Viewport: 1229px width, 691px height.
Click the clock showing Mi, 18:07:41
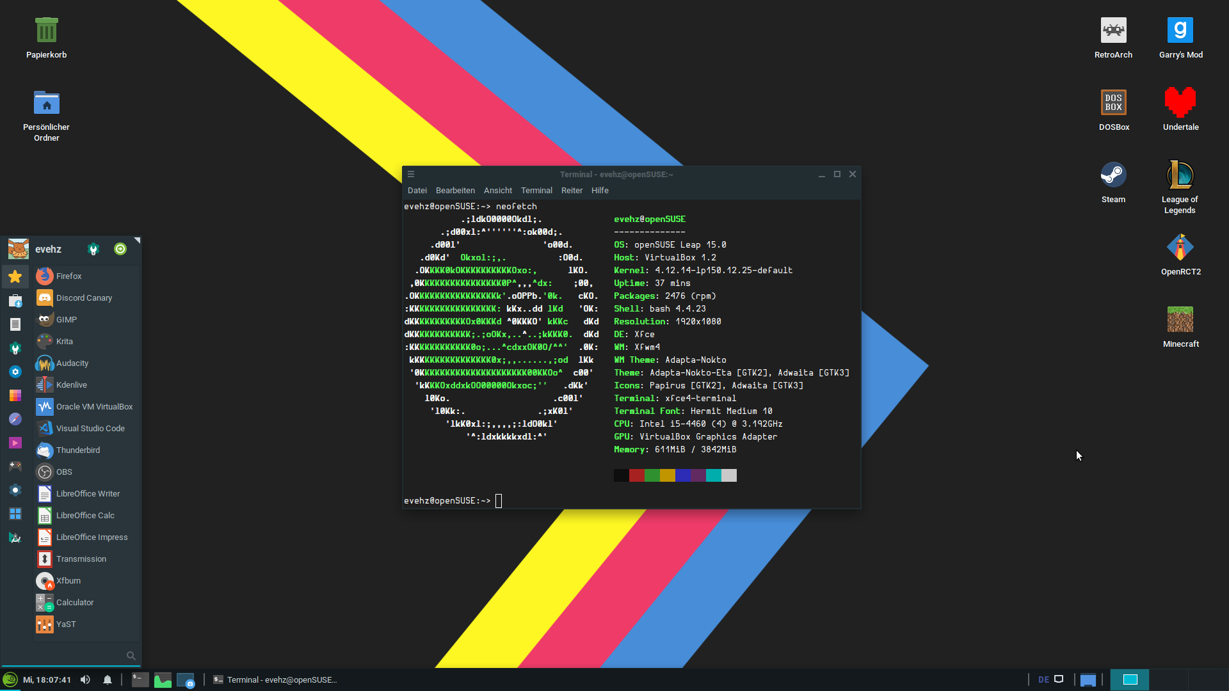[47, 680]
